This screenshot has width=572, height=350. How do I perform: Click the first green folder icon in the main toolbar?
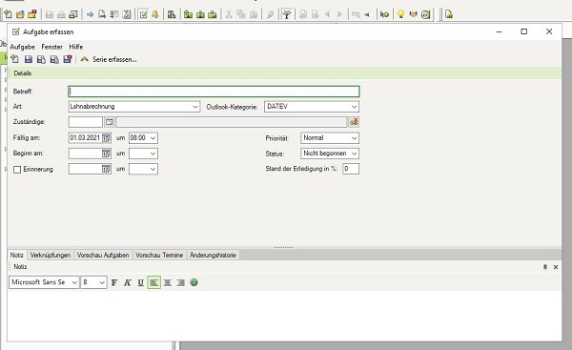[x=188, y=14]
